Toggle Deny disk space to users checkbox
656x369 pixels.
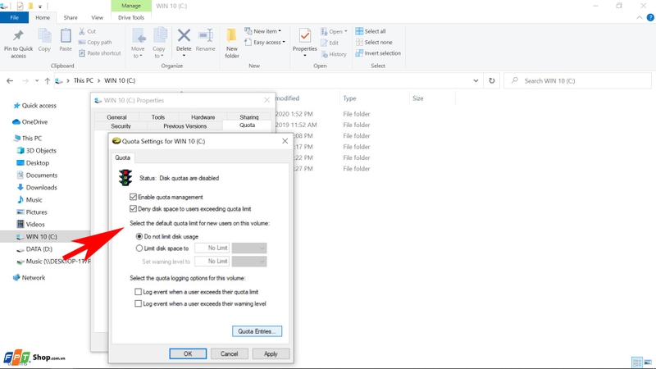pos(133,209)
